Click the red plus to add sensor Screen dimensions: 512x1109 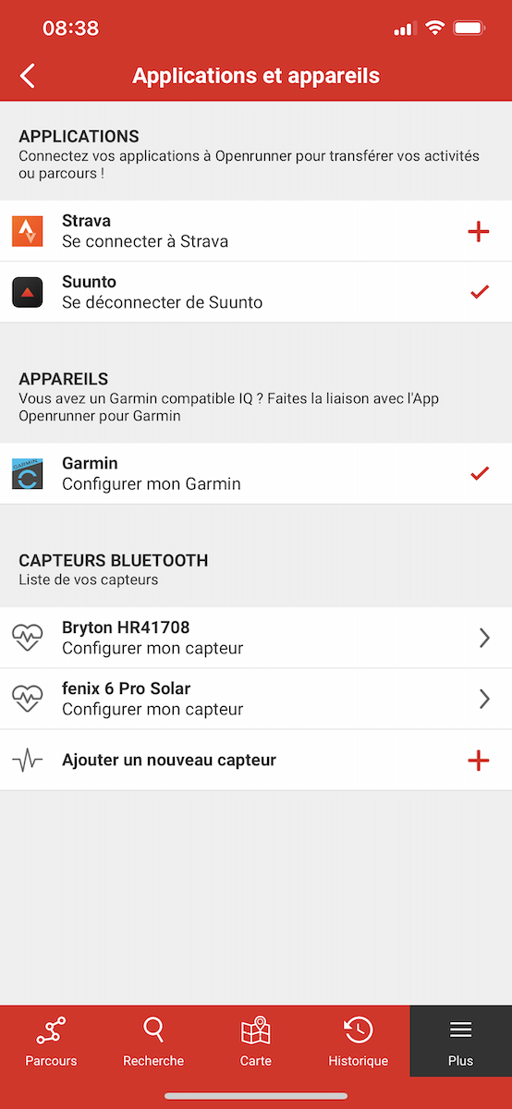[479, 761]
